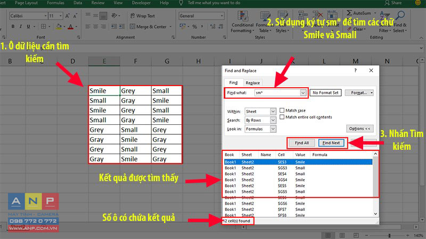
Task: Open the Within dropdown set to Sheet
Action: pos(273,112)
